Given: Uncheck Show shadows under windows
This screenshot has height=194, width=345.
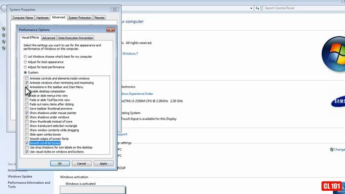Looking at the screenshot, I should click(27, 117).
